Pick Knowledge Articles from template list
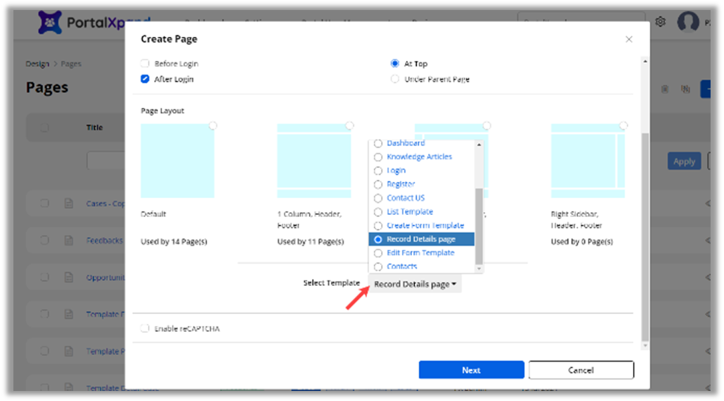 click(x=419, y=157)
